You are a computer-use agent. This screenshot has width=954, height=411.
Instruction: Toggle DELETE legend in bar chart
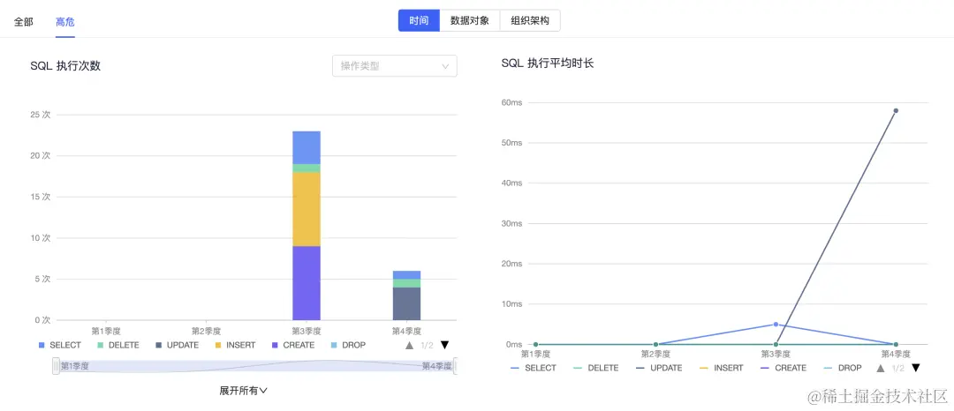pyautogui.click(x=118, y=345)
